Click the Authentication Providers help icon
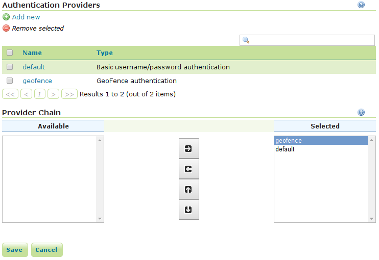The image size is (379, 260). 361,5
